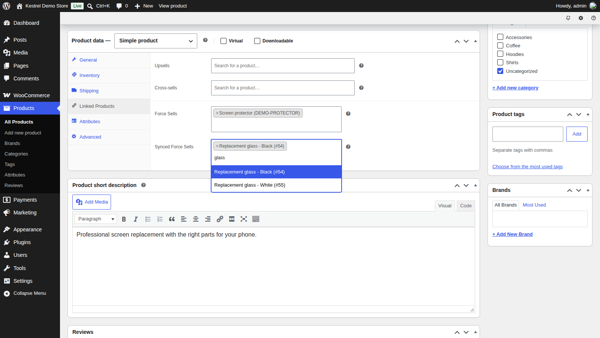Click the screen options gear icon

pyautogui.click(x=581, y=18)
